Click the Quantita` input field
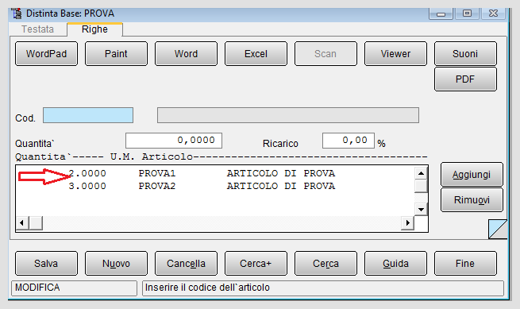This screenshot has width=520, height=309. [174, 141]
